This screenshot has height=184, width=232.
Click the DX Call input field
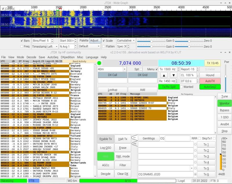tap(113, 81)
